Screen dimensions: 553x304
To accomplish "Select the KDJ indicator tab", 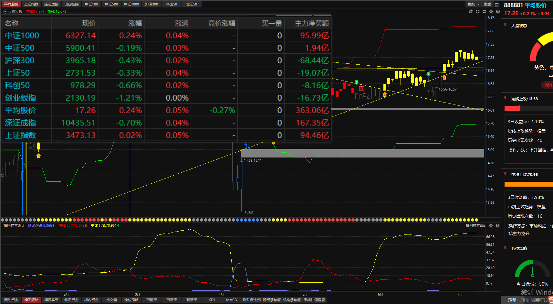I will (212, 300).
